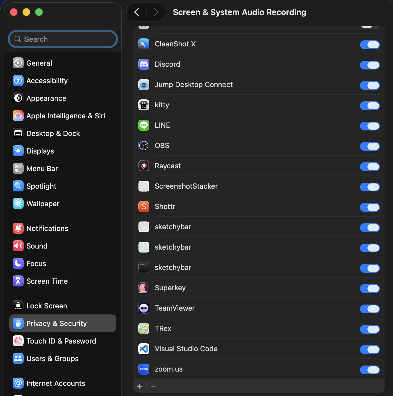Click the TeamViewer app icon
393x396 pixels.
(144, 308)
